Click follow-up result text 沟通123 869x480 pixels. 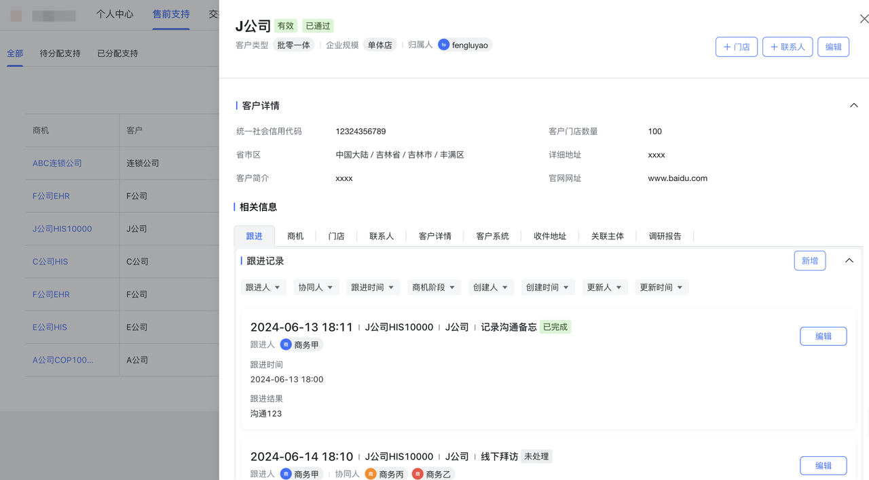click(x=266, y=414)
